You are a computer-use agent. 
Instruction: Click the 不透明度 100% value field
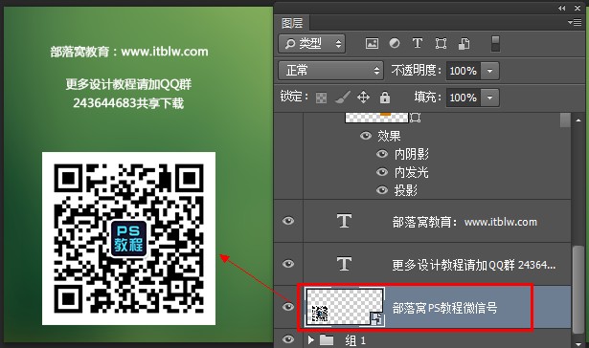pos(463,71)
